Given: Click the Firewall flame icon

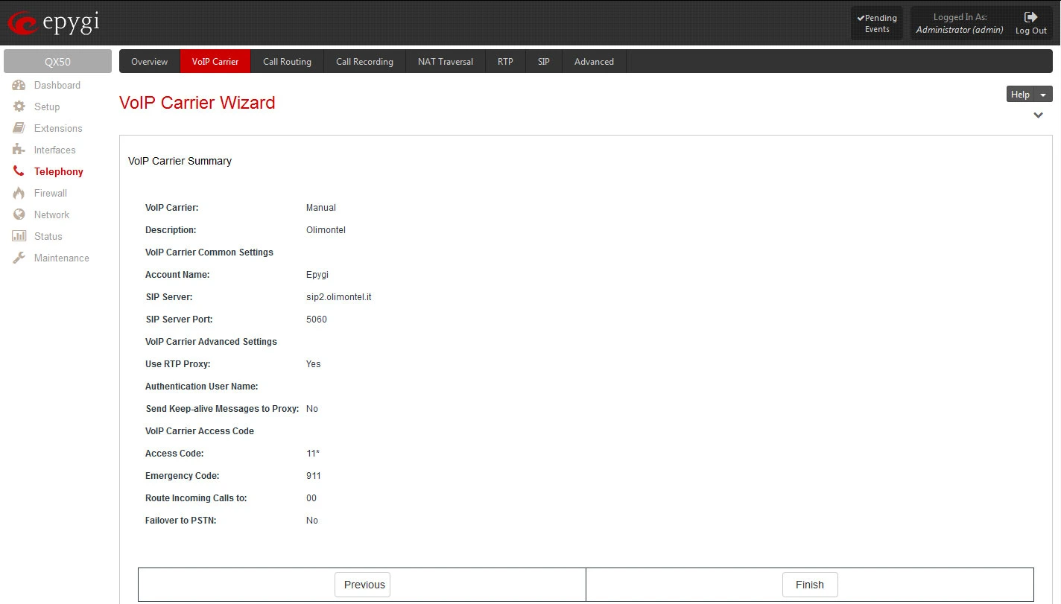Looking at the screenshot, I should point(19,193).
